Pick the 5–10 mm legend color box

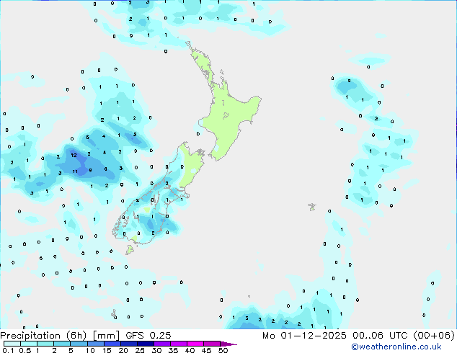79,344
